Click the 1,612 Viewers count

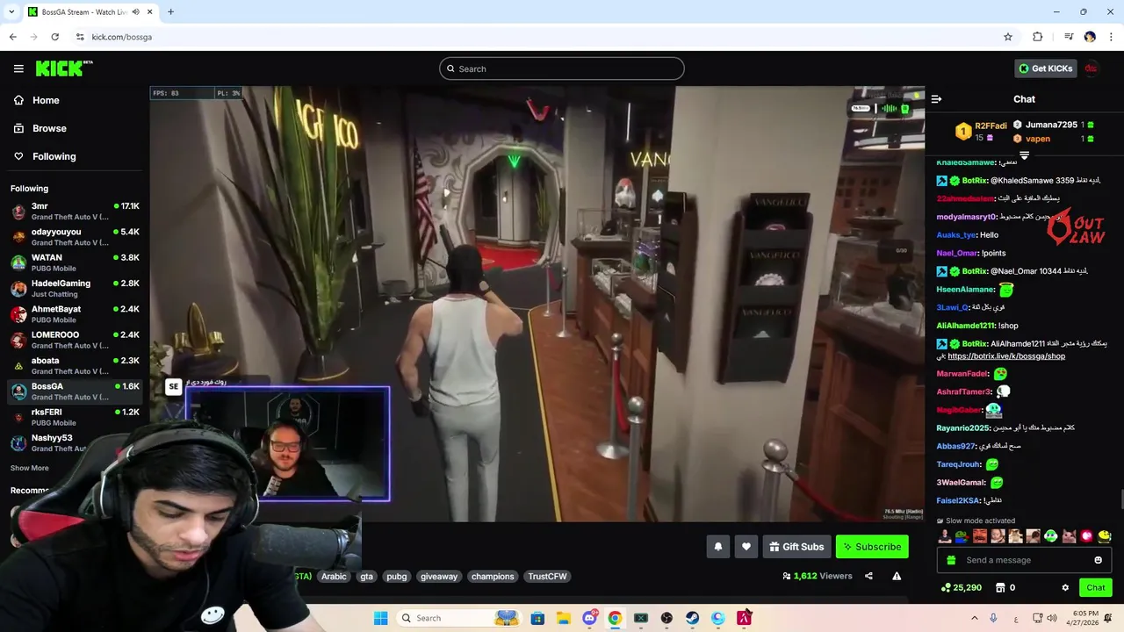click(x=818, y=576)
